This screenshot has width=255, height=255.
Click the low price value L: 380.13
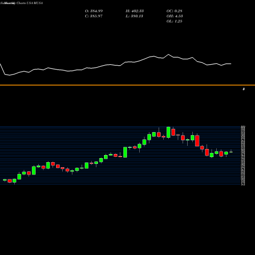[x=134, y=16]
